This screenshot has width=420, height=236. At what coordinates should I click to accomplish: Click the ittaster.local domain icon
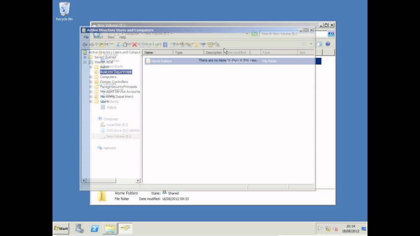click(91, 62)
